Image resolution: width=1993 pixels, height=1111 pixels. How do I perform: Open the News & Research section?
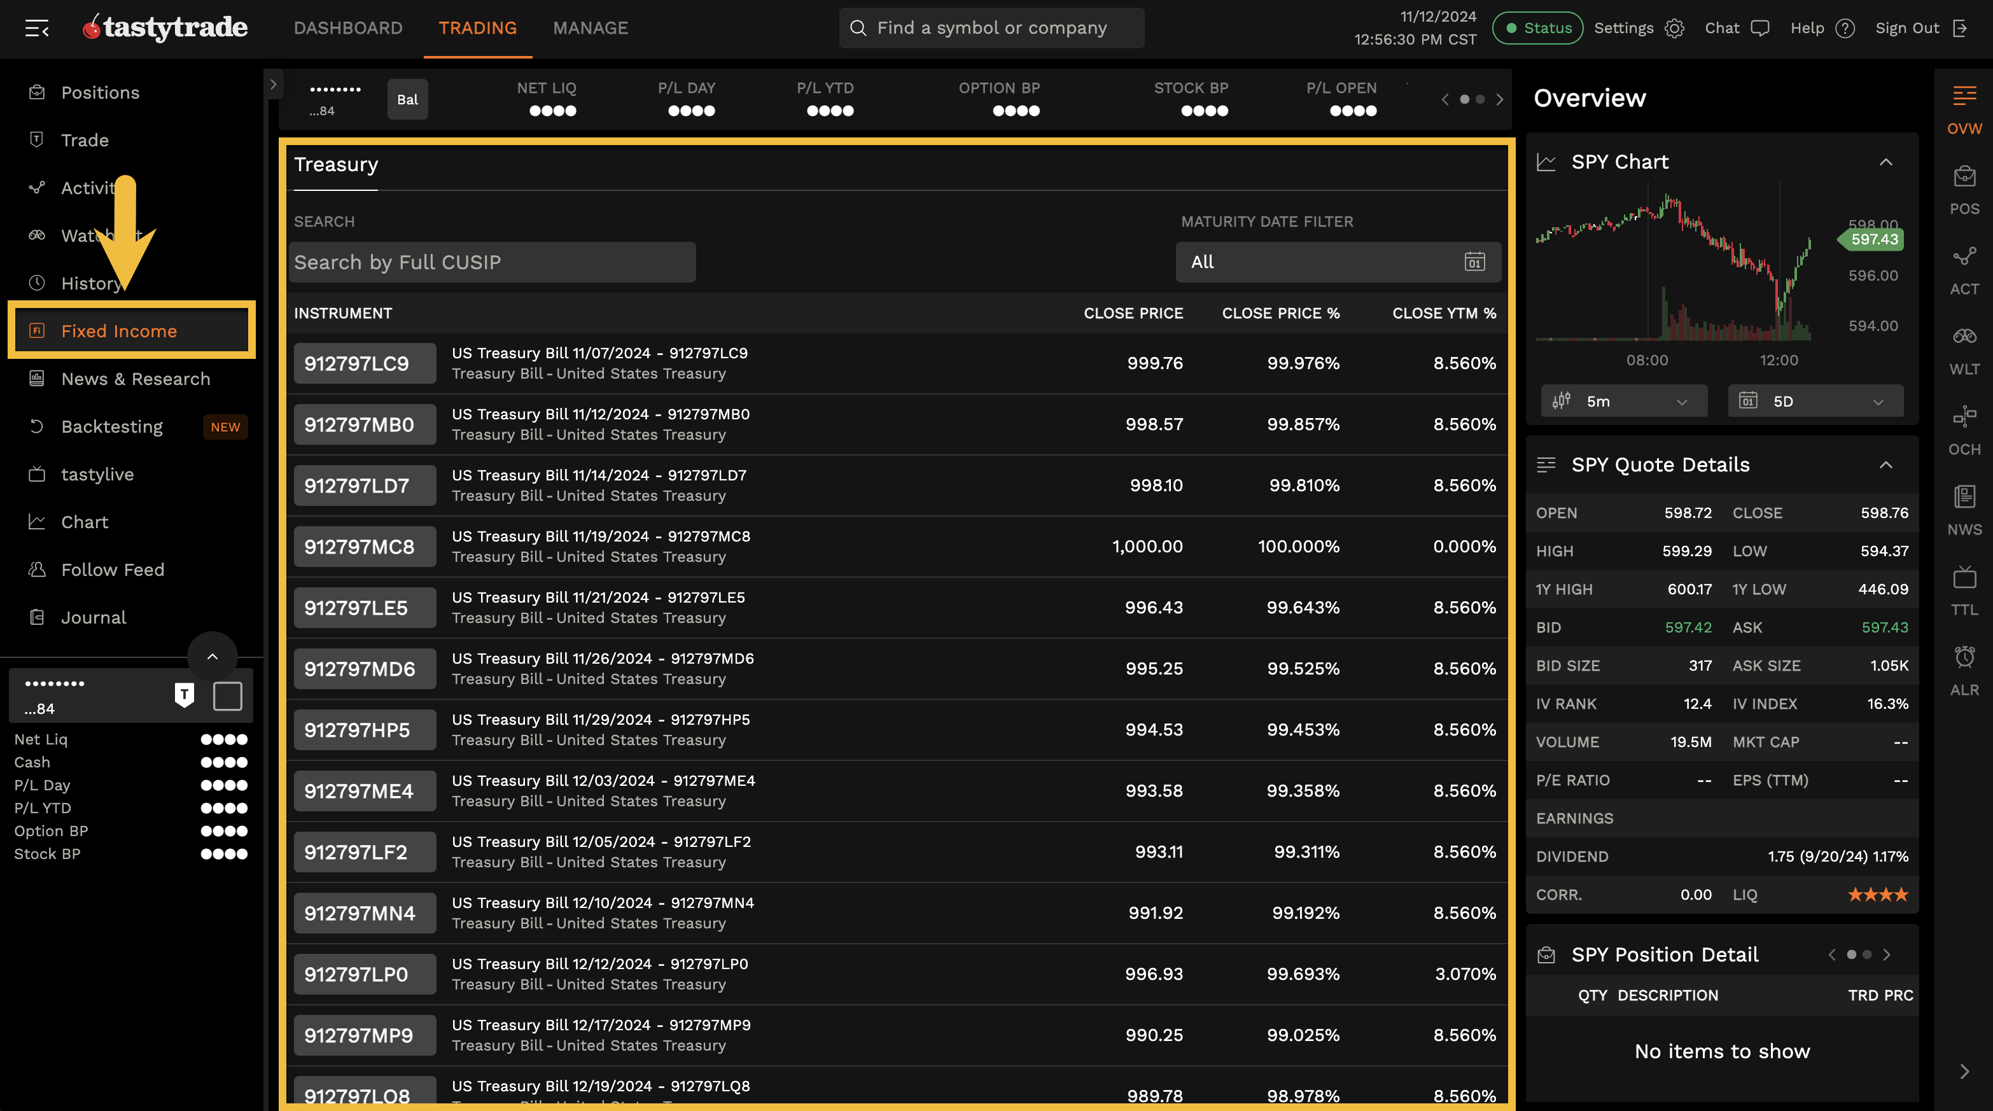pos(136,379)
